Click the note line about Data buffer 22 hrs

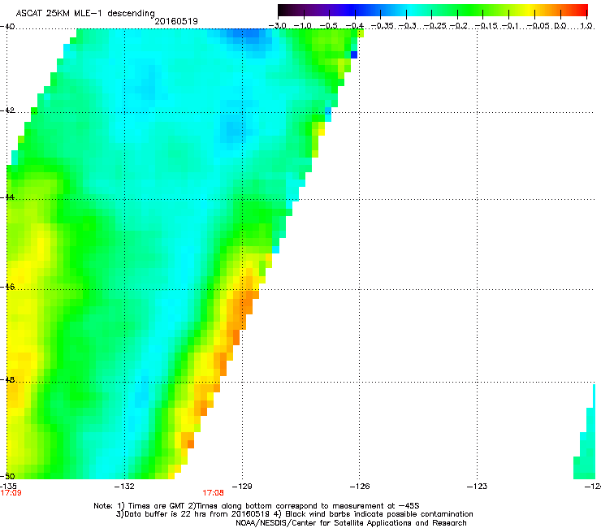coord(294,514)
